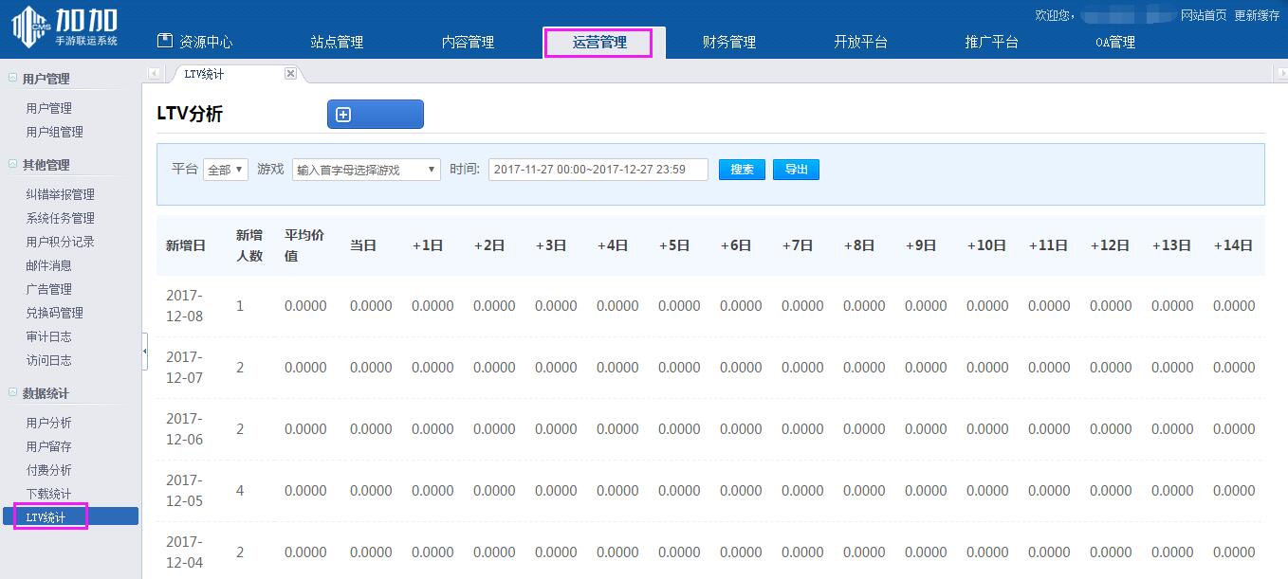Click the 导出 export button
Image resolution: width=1288 pixels, height=579 pixels.
796,170
